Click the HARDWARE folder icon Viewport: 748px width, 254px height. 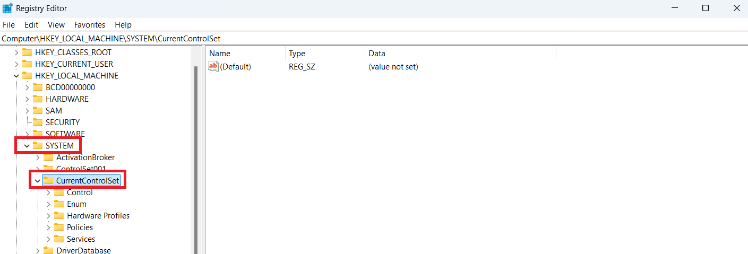click(x=38, y=99)
